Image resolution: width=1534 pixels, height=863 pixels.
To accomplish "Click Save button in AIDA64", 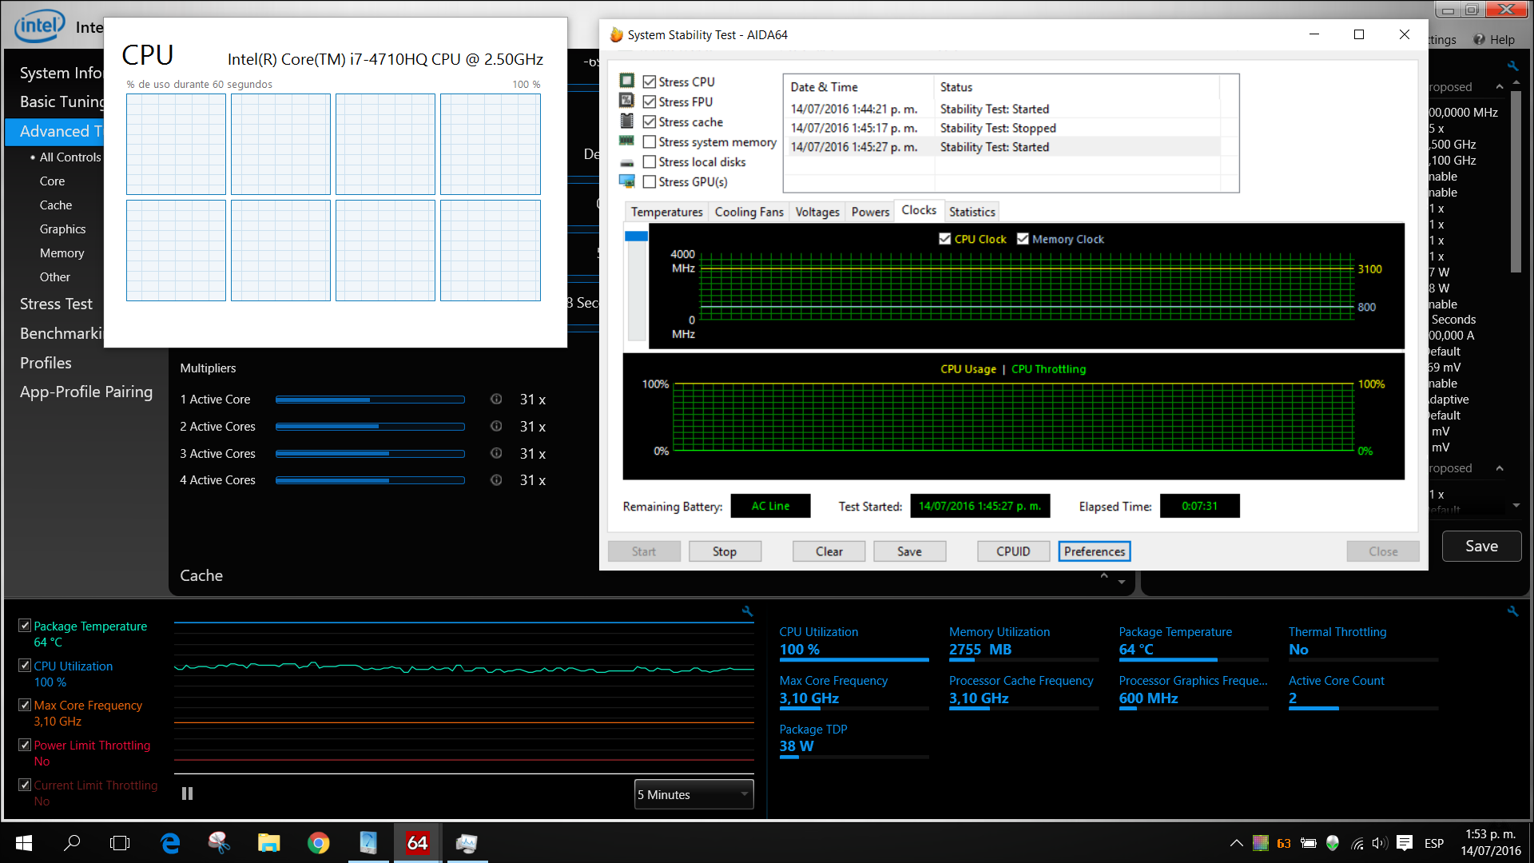I will coord(909,551).
